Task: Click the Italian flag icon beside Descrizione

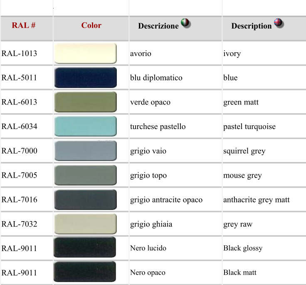Action: point(186,23)
